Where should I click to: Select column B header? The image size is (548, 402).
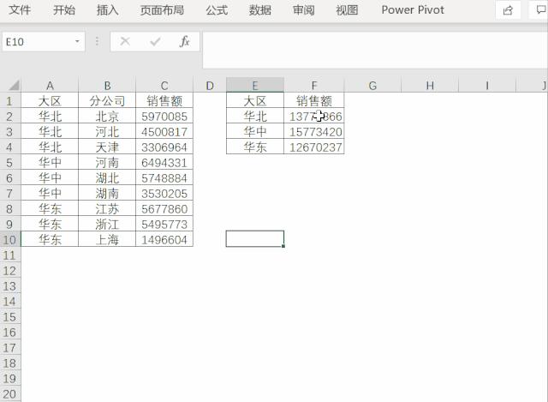point(107,86)
